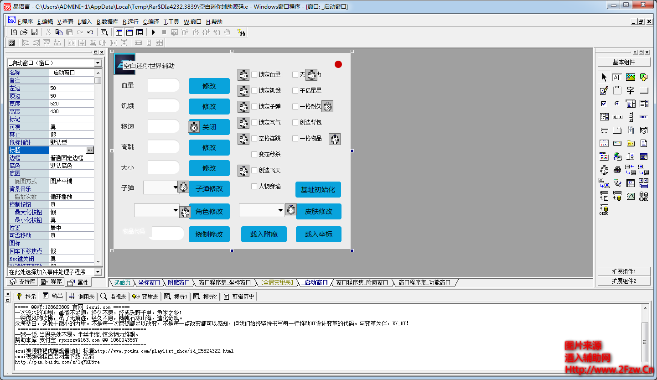This screenshot has height=380, width=657.
Task: Select the printer component icon
Action: [617, 170]
